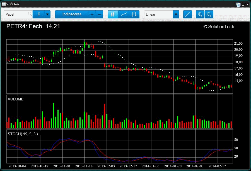Switch to the line chart type icon
This screenshot has width=251, height=171.
(x=124, y=15)
